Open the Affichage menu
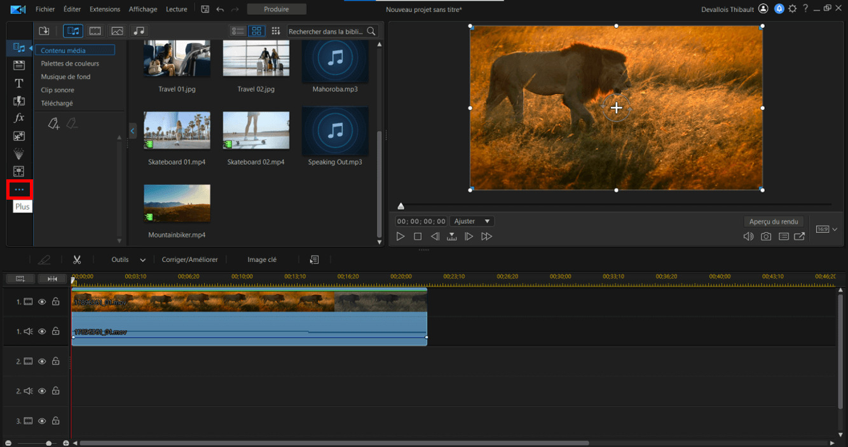This screenshot has height=447, width=848. click(143, 10)
